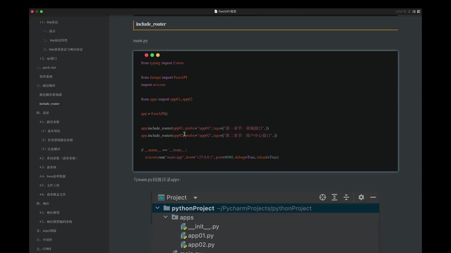This screenshot has height=253, width=451.
Task: Click the if __name__ == '__main__' line
Action: (x=164, y=150)
